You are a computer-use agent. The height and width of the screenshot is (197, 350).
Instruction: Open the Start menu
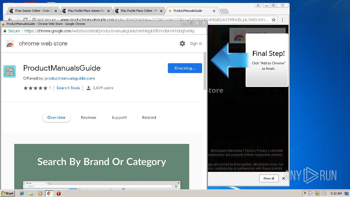click(7, 193)
